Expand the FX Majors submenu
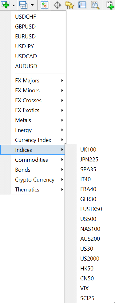This screenshot has width=115, height=303. 39,81
